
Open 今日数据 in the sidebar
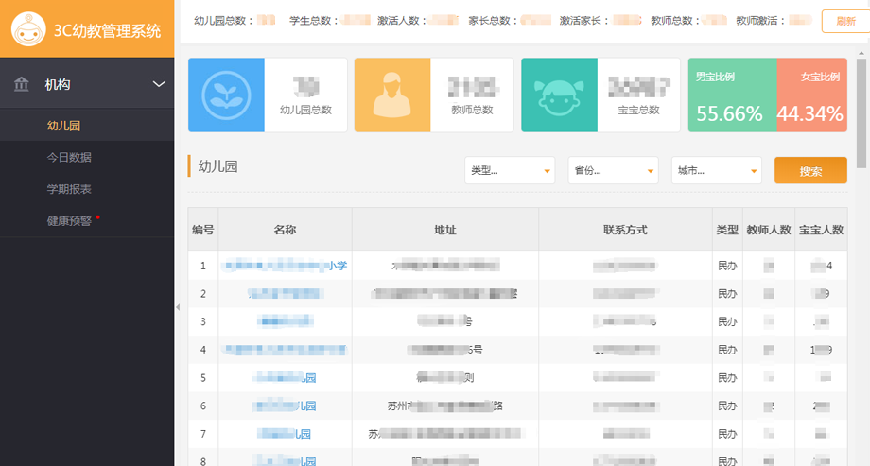pyautogui.click(x=69, y=157)
